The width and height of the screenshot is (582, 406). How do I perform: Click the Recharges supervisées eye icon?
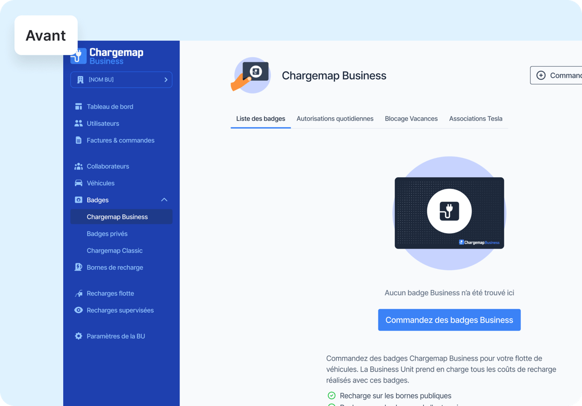click(79, 310)
